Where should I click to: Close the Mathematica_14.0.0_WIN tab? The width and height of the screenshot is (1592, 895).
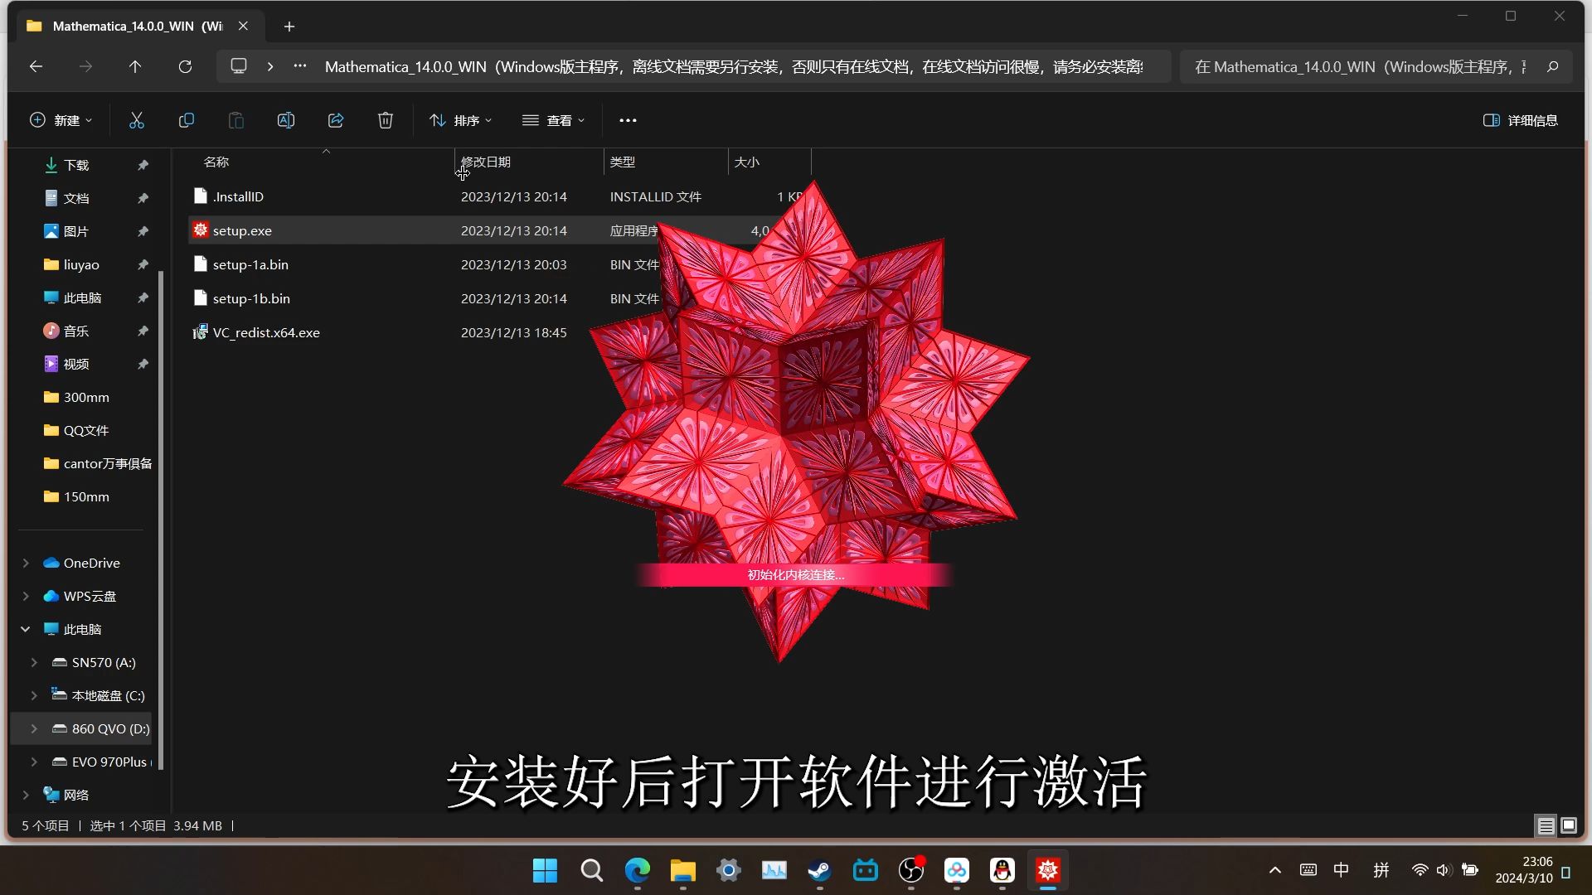243,26
